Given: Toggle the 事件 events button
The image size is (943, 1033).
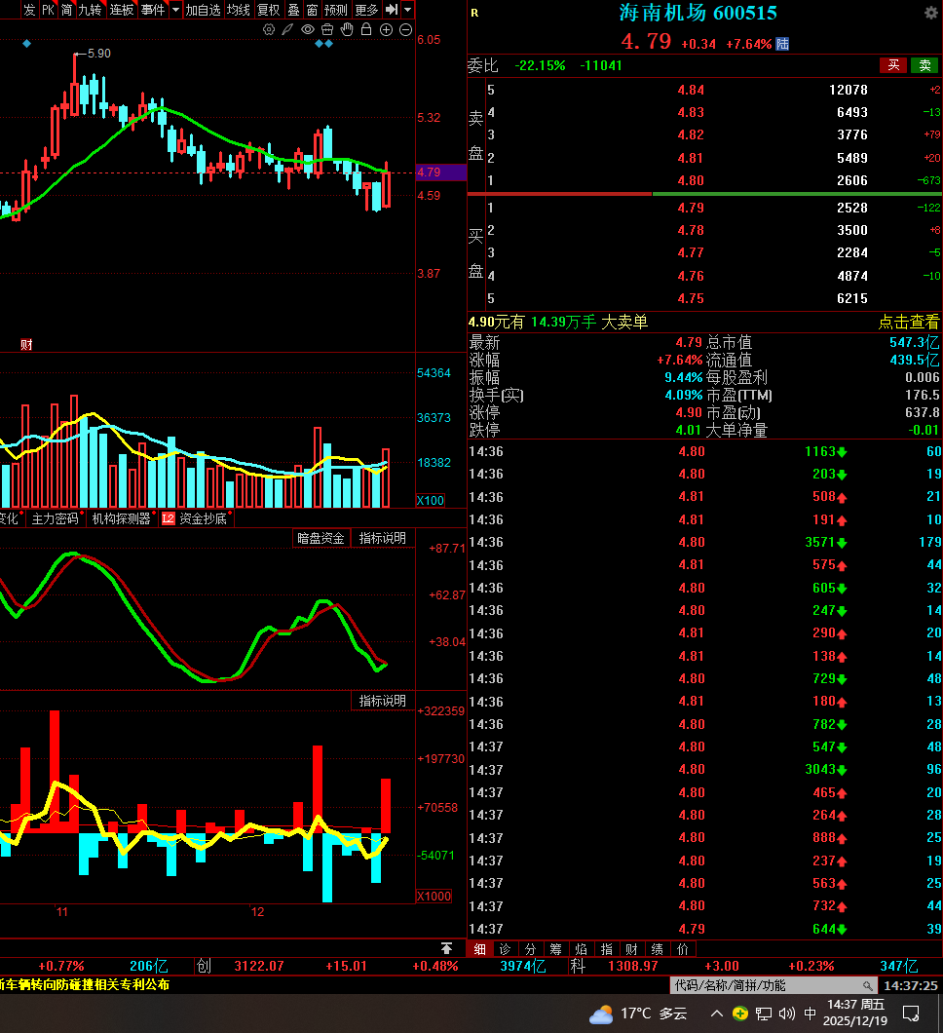Looking at the screenshot, I should [x=154, y=10].
